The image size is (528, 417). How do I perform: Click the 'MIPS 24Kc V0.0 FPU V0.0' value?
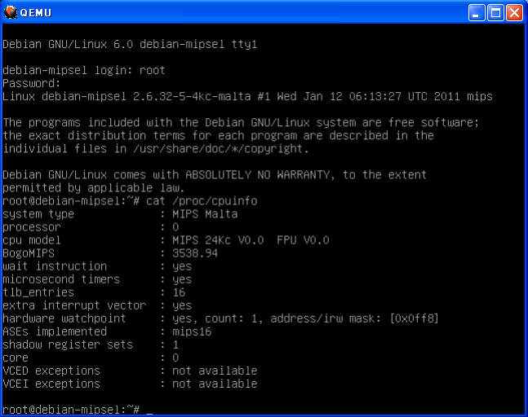click(251, 240)
